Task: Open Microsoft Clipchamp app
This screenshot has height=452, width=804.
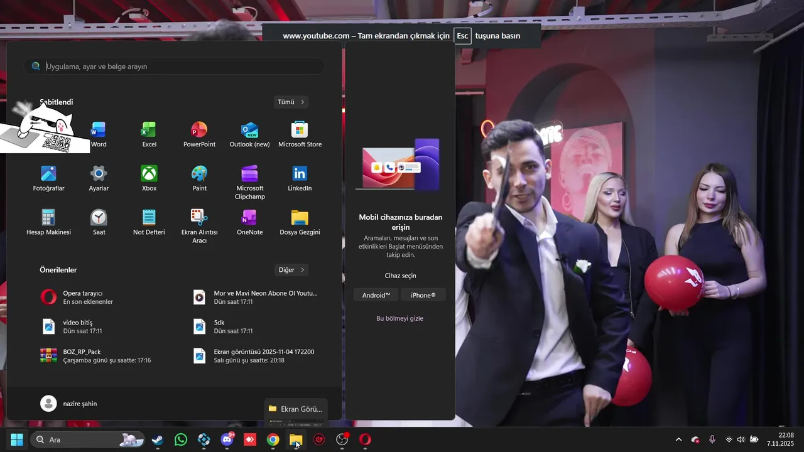Action: point(249,183)
